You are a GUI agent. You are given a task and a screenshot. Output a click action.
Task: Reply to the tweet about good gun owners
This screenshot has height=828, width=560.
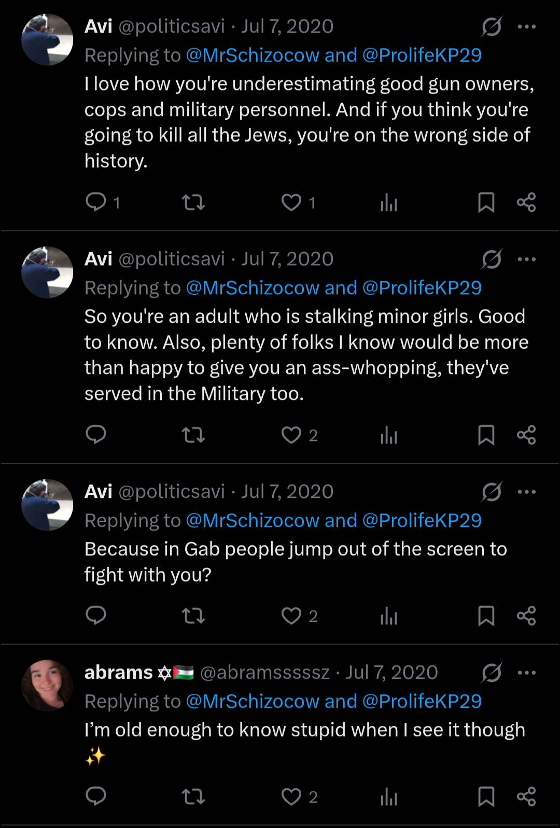[96, 202]
